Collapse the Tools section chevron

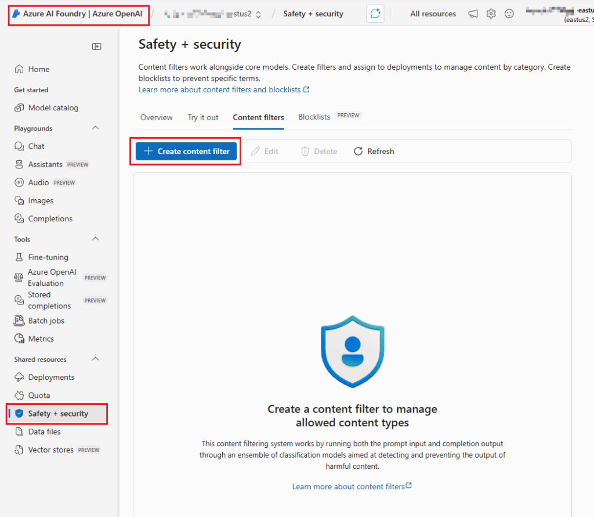96,239
